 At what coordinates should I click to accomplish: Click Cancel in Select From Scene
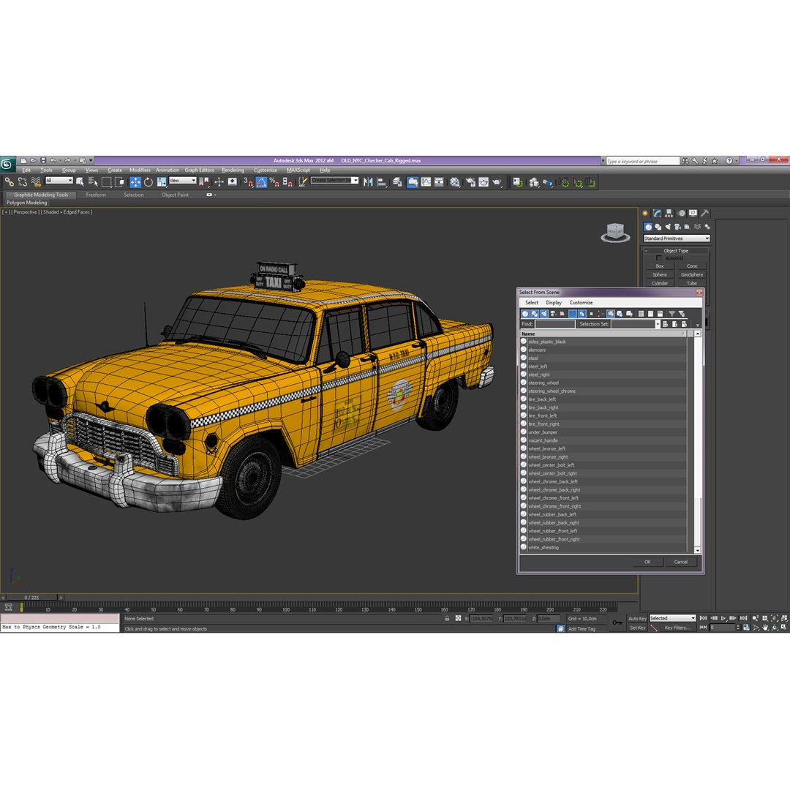tap(681, 562)
